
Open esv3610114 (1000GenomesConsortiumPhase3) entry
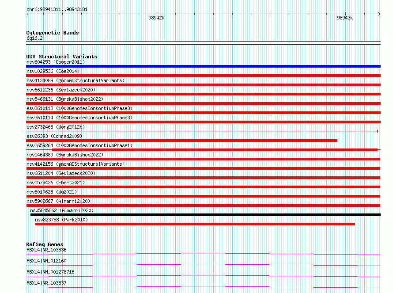pos(79,118)
